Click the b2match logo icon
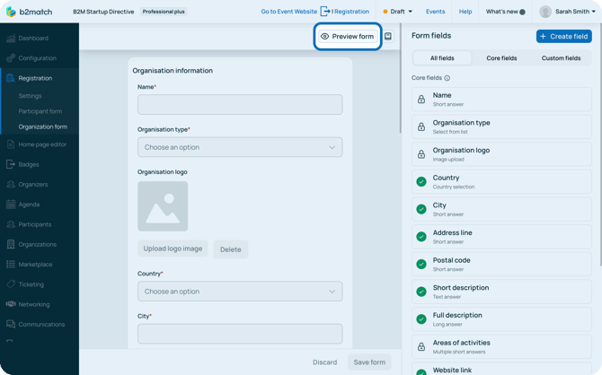Image resolution: width=602 pixels, height=375 pixels. (11, 12)
